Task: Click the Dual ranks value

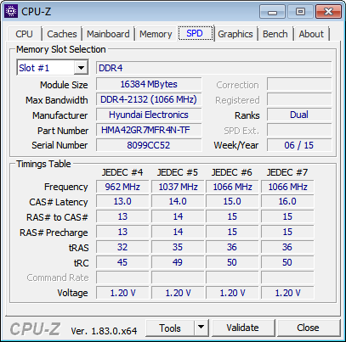Action: [299, 115]
